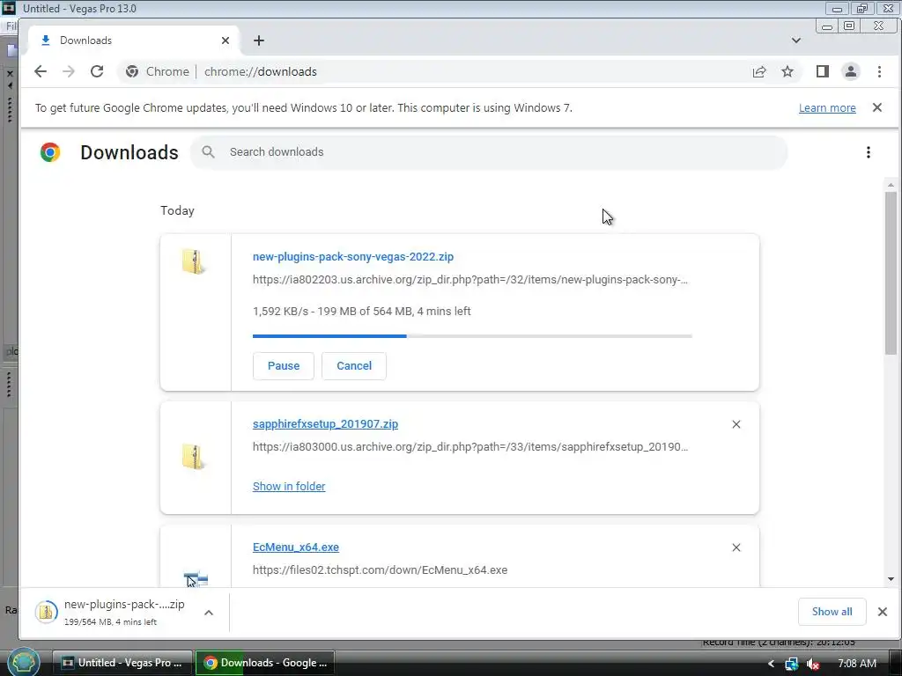Dismiss the Windows 7 update notice
This screenshot has height=676, width=902.
[x=876, y=107]
